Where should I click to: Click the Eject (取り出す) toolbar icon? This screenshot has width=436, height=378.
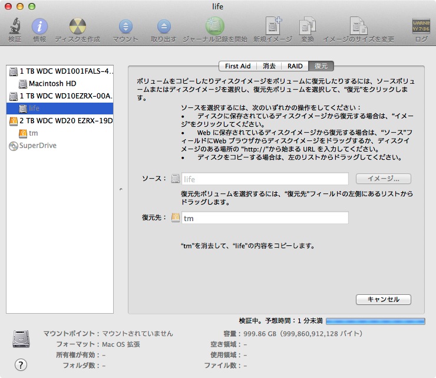point(164,27)
